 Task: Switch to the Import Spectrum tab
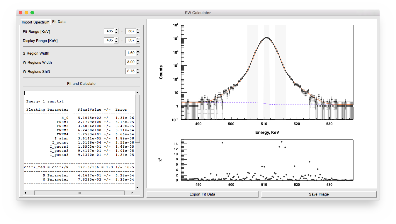pyautogui.click(x=35, y=22)
